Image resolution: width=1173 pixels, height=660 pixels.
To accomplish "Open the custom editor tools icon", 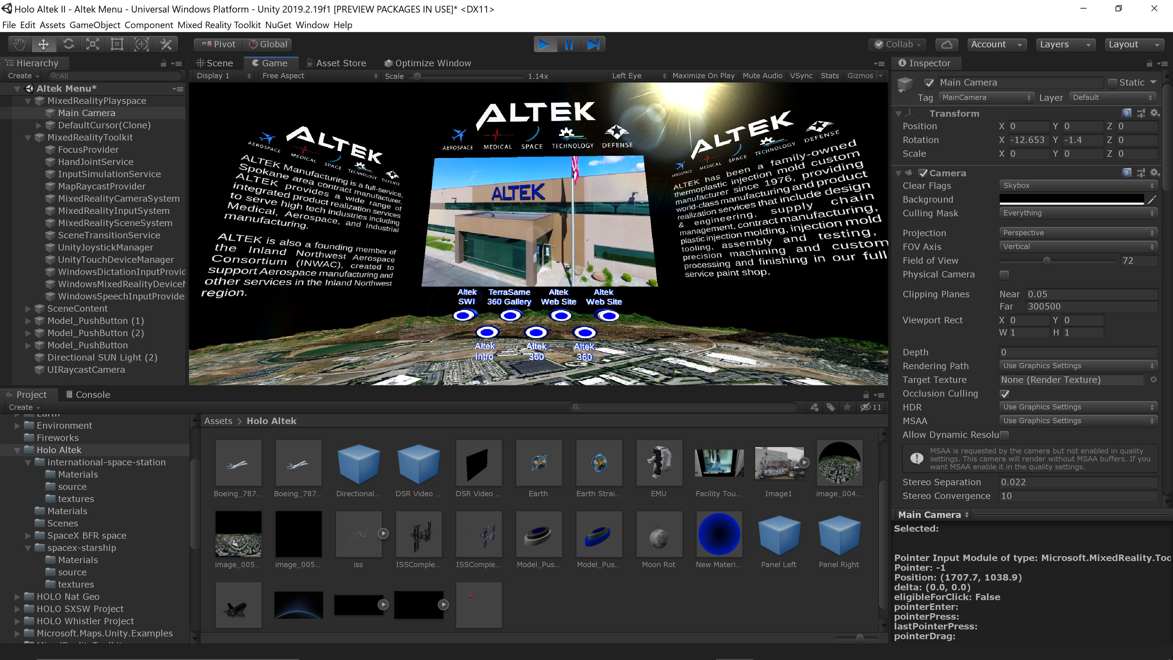I will (166, 44).
